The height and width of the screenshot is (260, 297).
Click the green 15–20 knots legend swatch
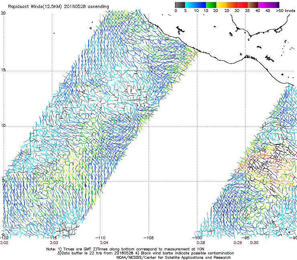pos(211,5)
